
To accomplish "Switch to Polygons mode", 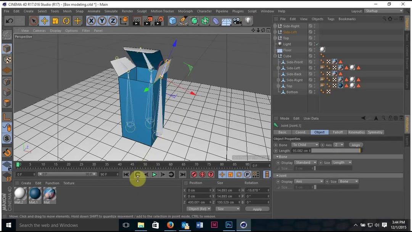I will pyautogui.click(x=7, y=103).
